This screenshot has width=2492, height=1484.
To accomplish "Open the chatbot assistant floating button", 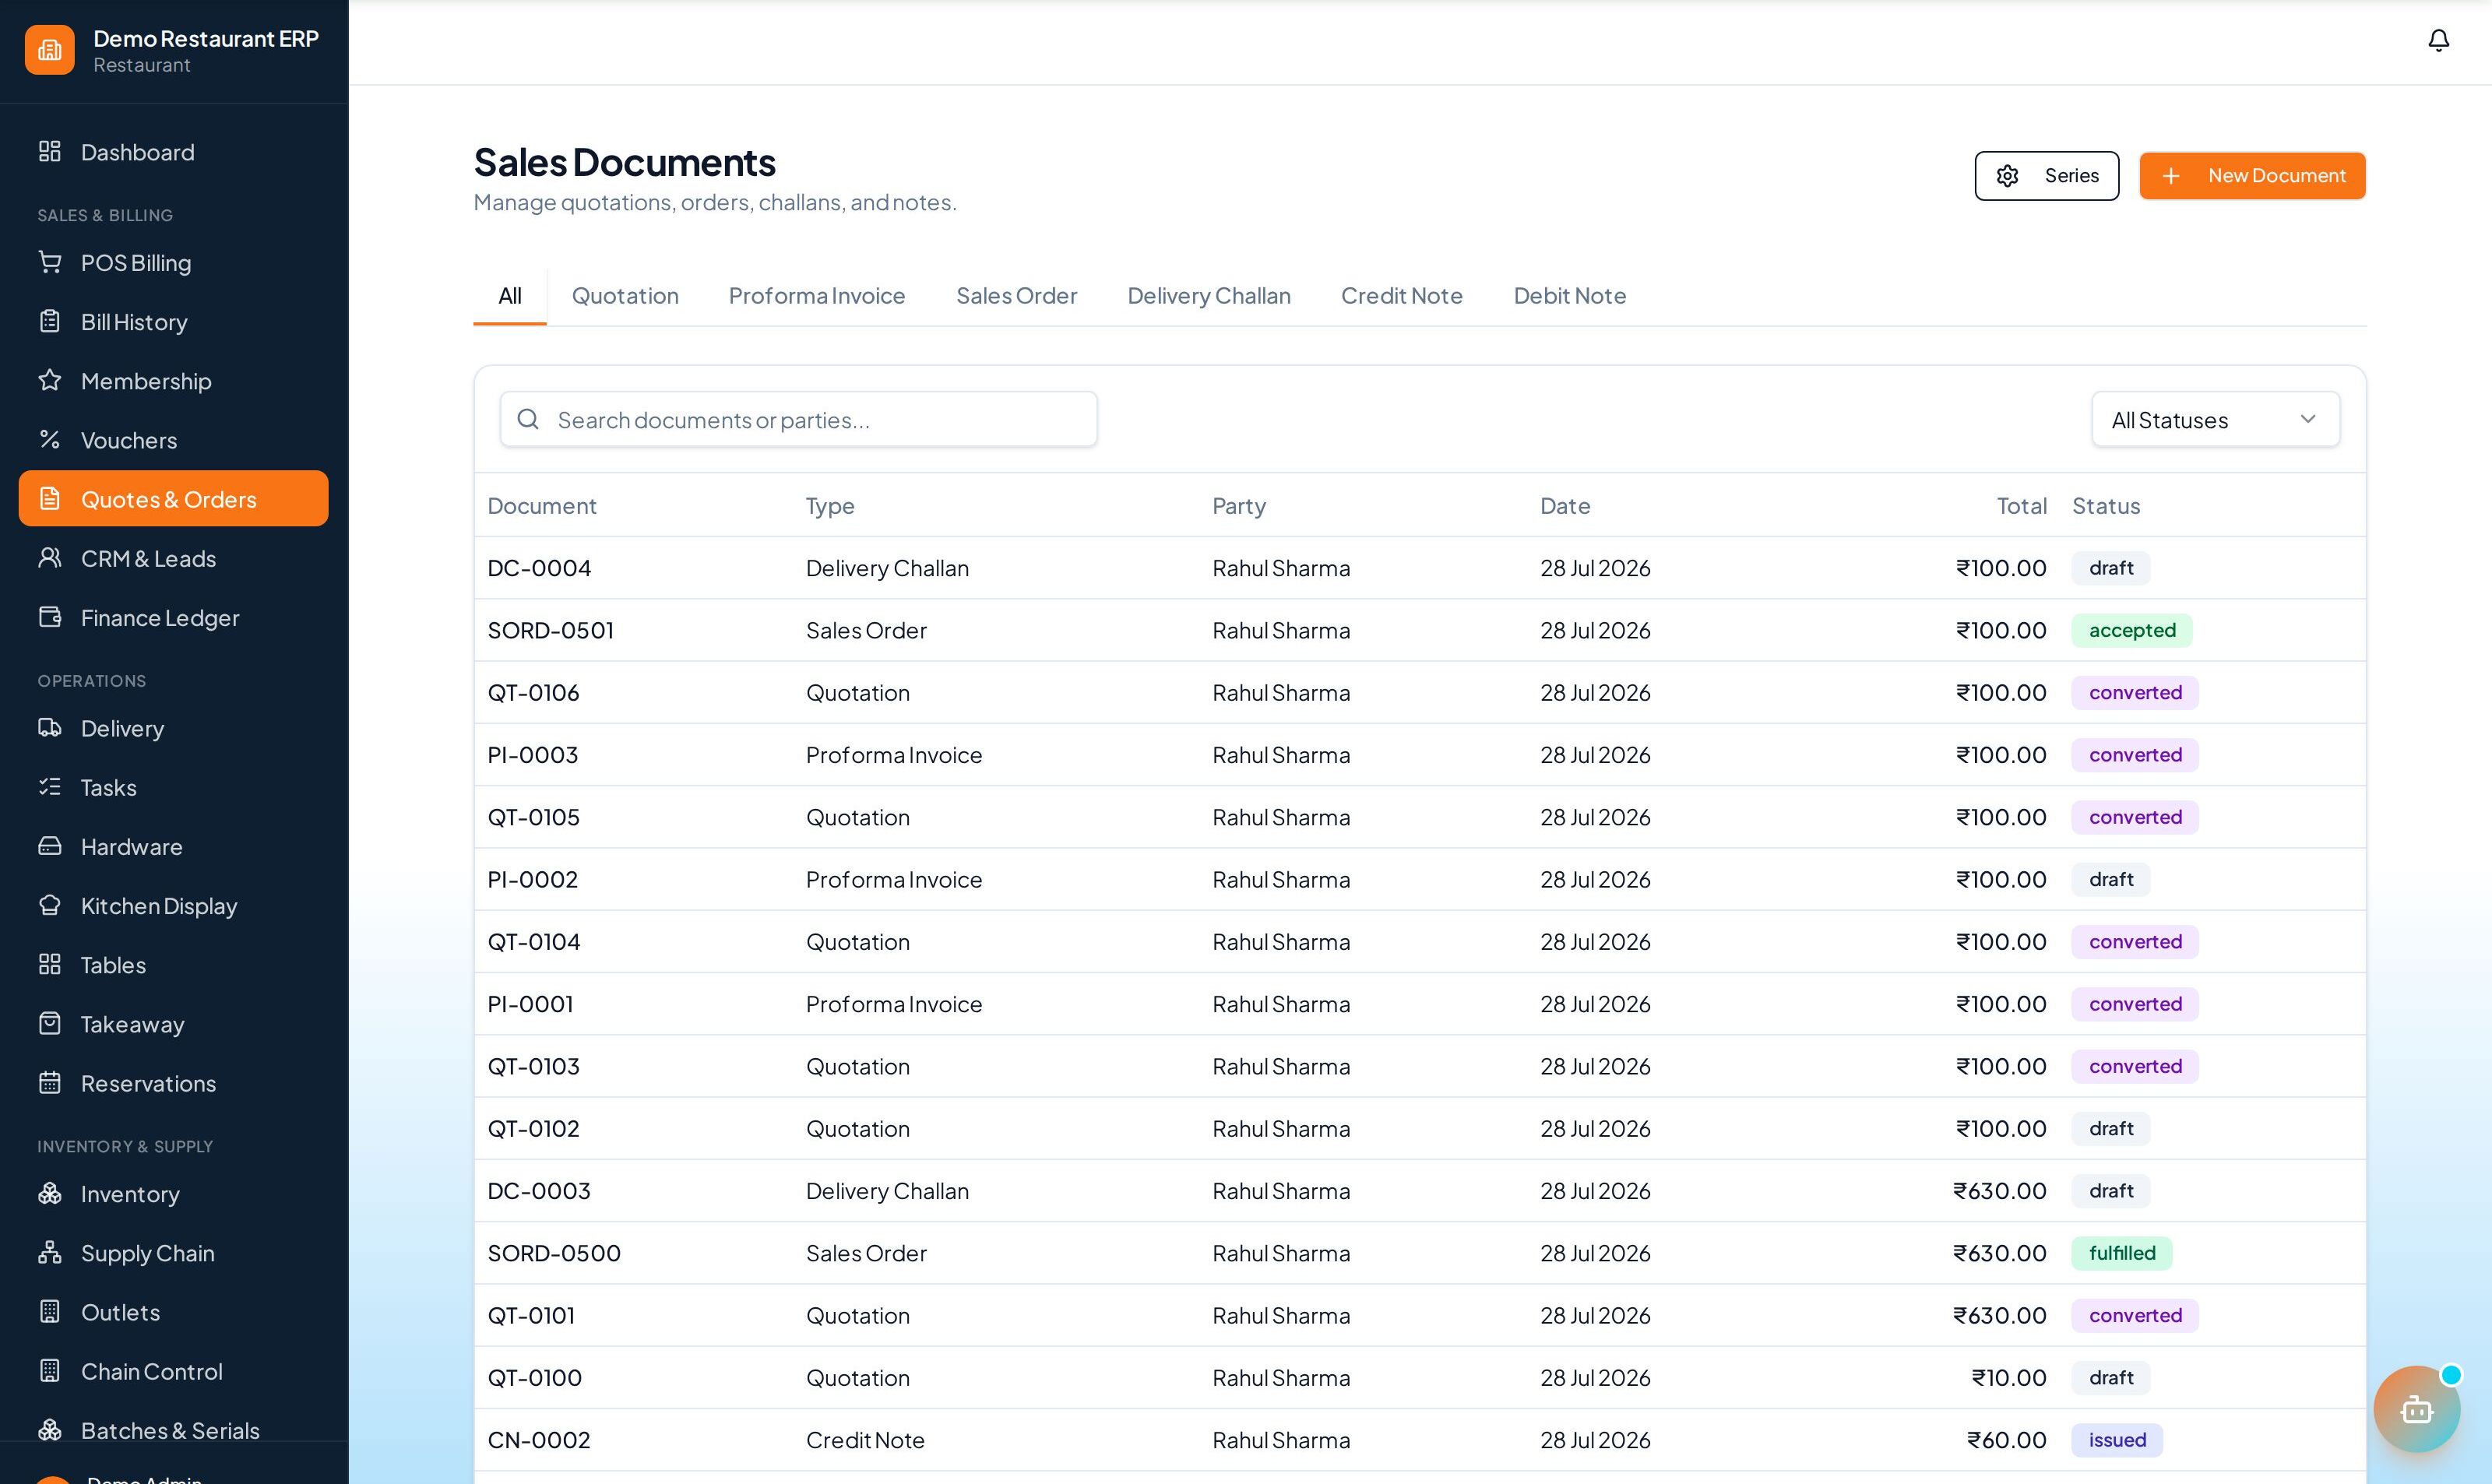I will click(x=2416, y=1409).
